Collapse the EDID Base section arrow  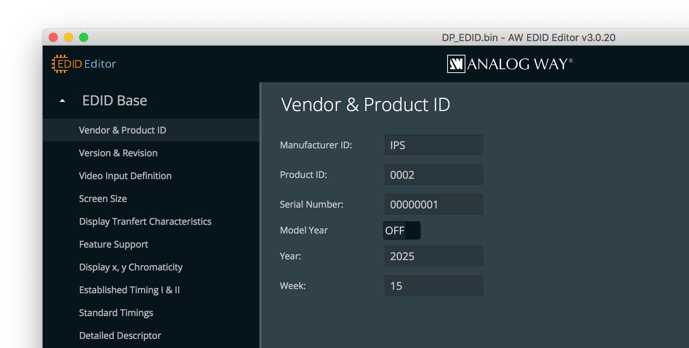click(62, 101)
